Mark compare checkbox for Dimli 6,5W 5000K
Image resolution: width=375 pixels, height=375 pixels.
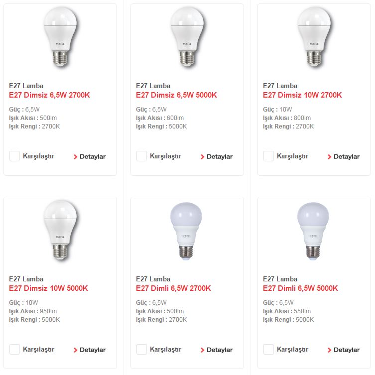tap(268, 350)
